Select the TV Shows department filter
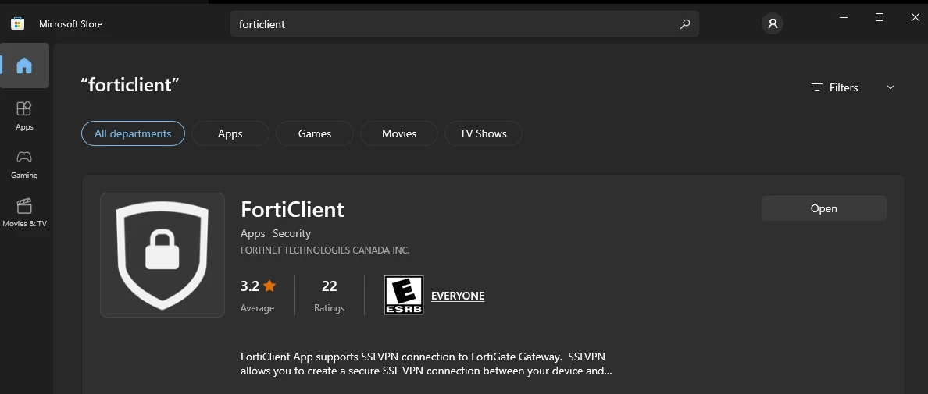The width and height of the screenshot is (928, 394). (484, 133)
